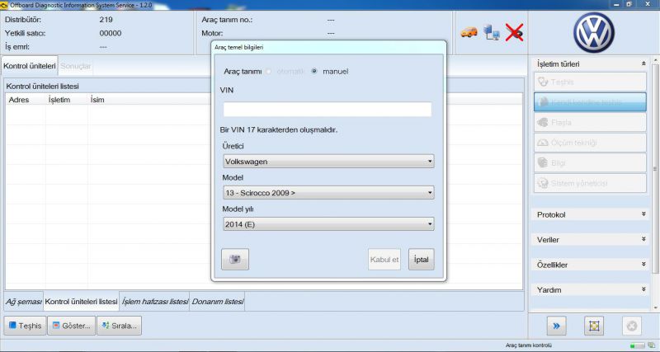Open Ölçüm tekniği measurement mode
This screenshot has height=352, width=660.
coord(590,143)
